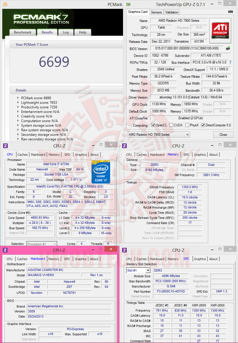Expand the Computation score detail row
The width and height of the screenshot is (238, 343).
click(x=18, y=121)
